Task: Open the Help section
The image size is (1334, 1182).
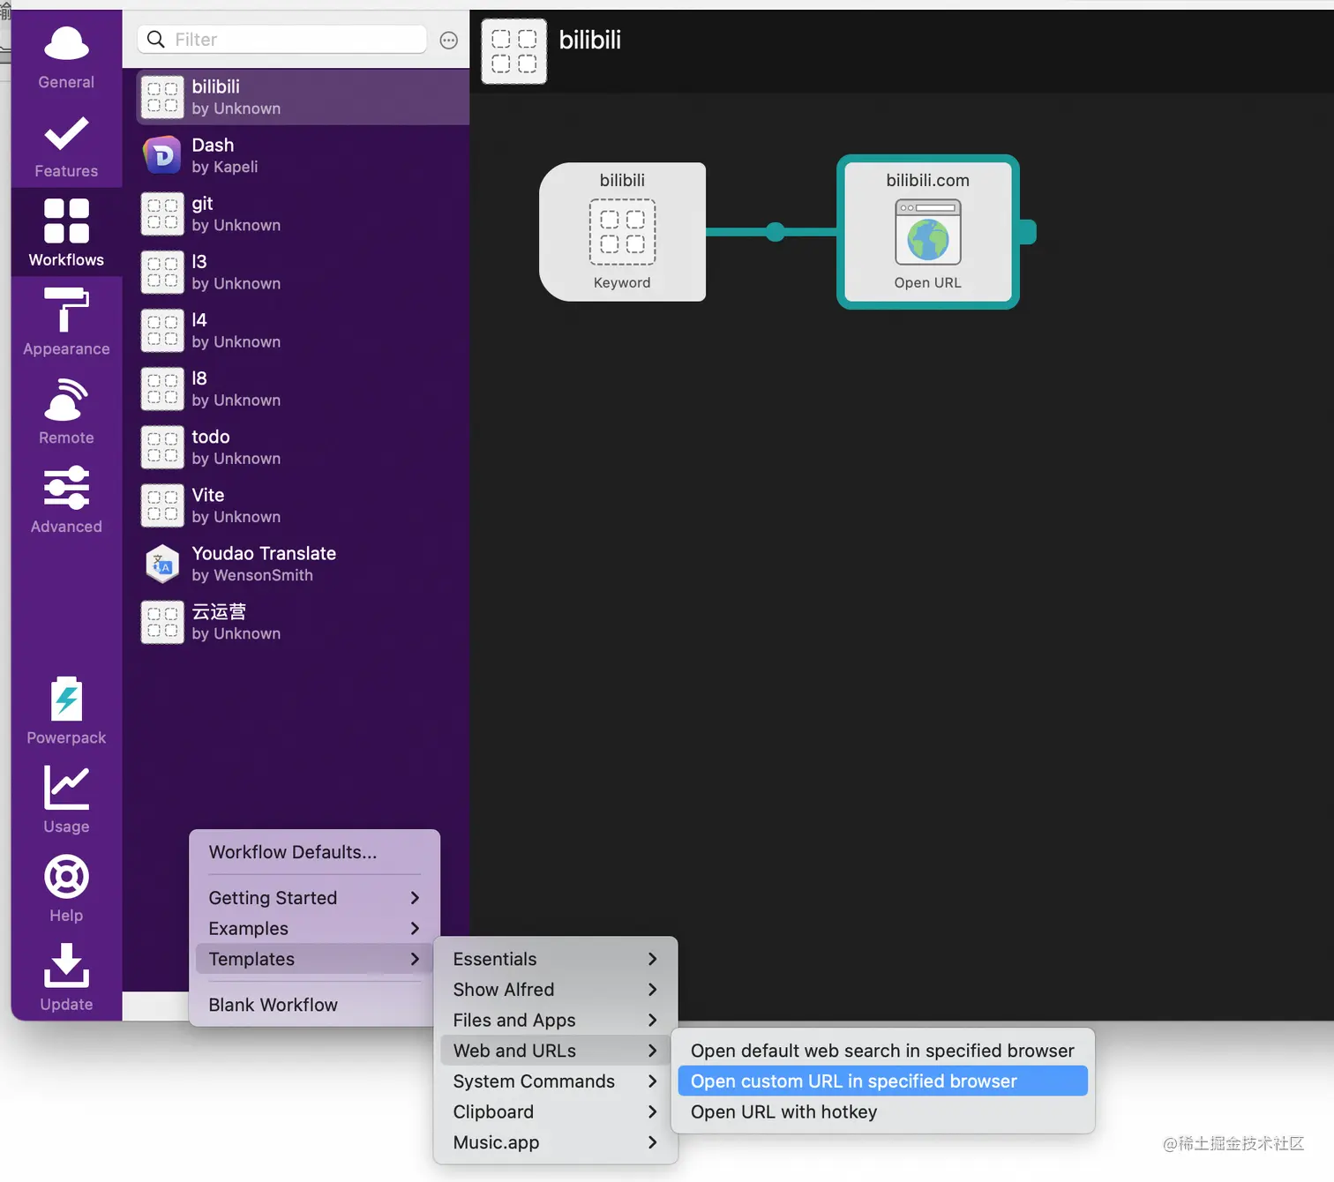Action: pos(66,888)
